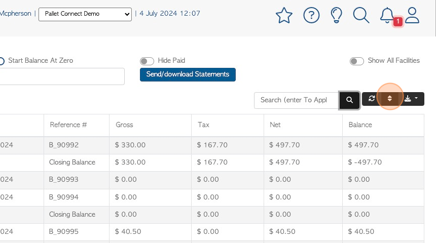
Task: Sort by the Balance column header
Action: (360, 125)
